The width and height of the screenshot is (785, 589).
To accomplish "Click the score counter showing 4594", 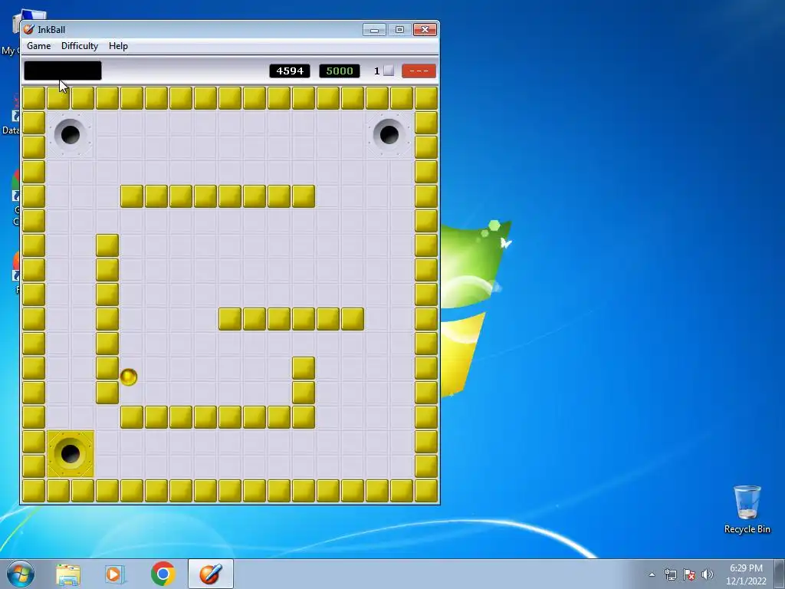I will pos(290,71).
